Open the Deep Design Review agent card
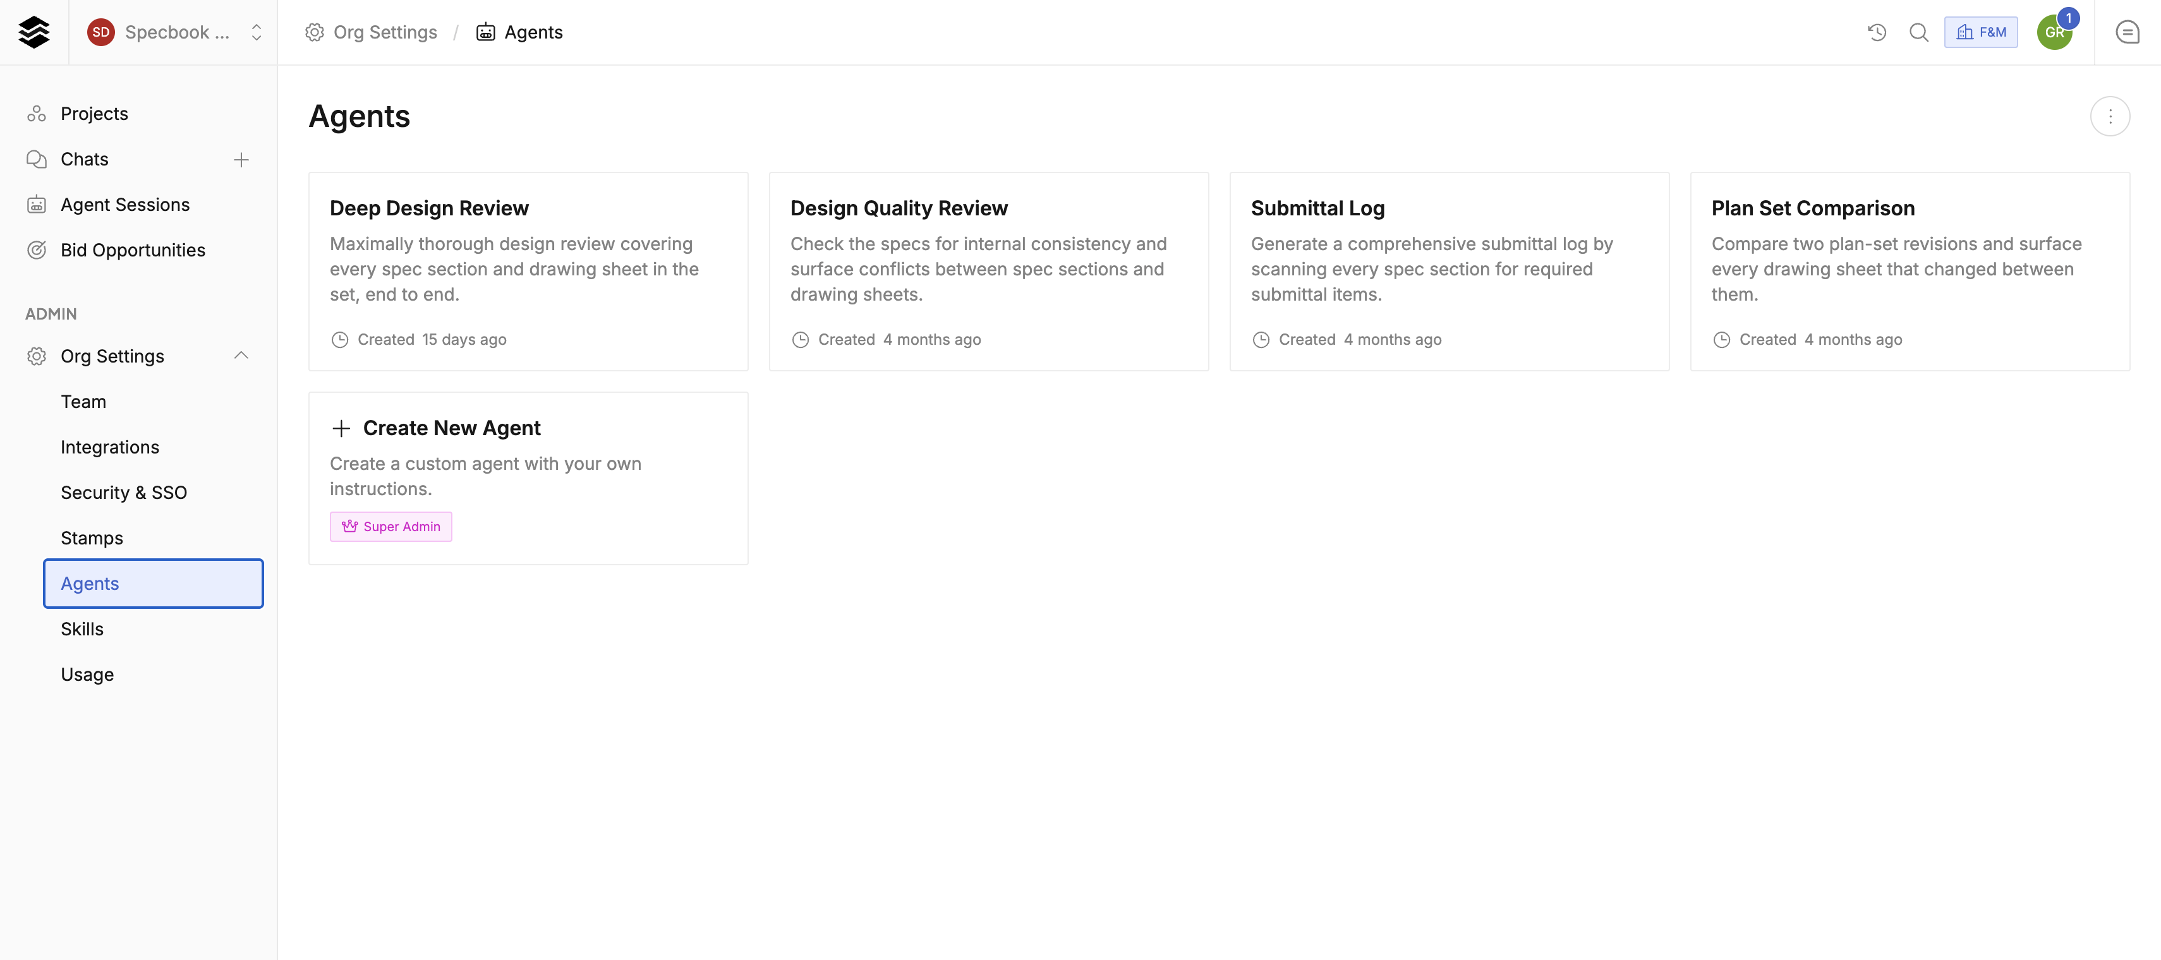Screen dimensions: 2161x960 click(528, 272)
